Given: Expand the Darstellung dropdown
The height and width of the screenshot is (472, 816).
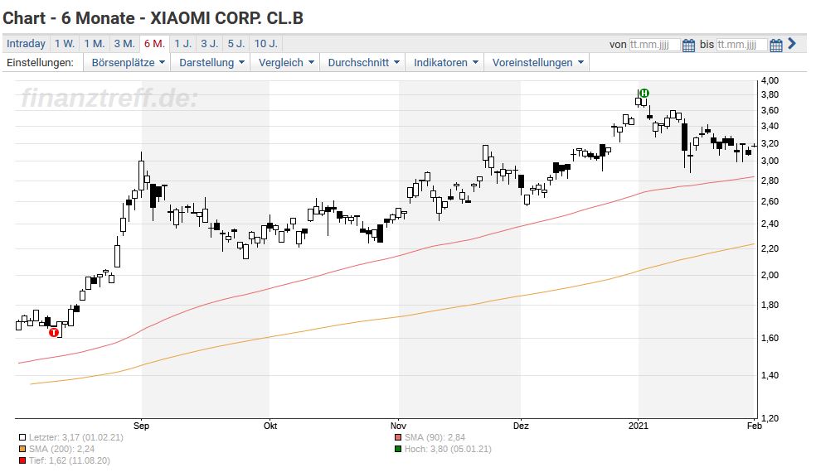Looking at the screenshot, I should [211, 62].
